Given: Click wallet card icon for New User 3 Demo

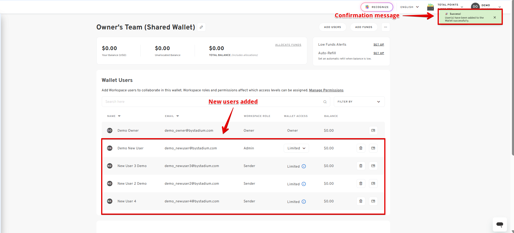Looking at the screenshot, I should tap(373, 166).
